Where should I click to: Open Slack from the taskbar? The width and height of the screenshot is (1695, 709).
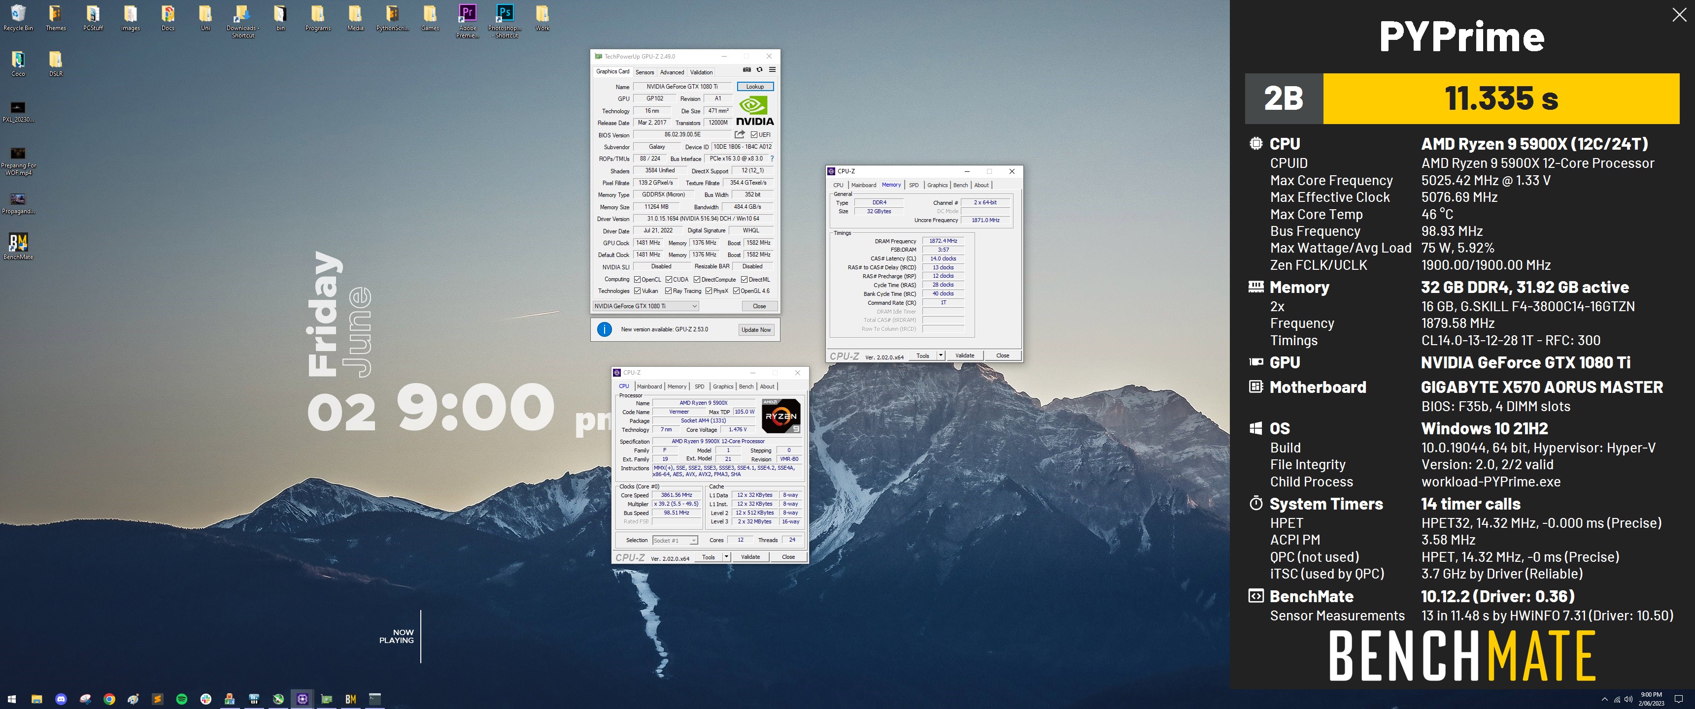coord(206,699)
